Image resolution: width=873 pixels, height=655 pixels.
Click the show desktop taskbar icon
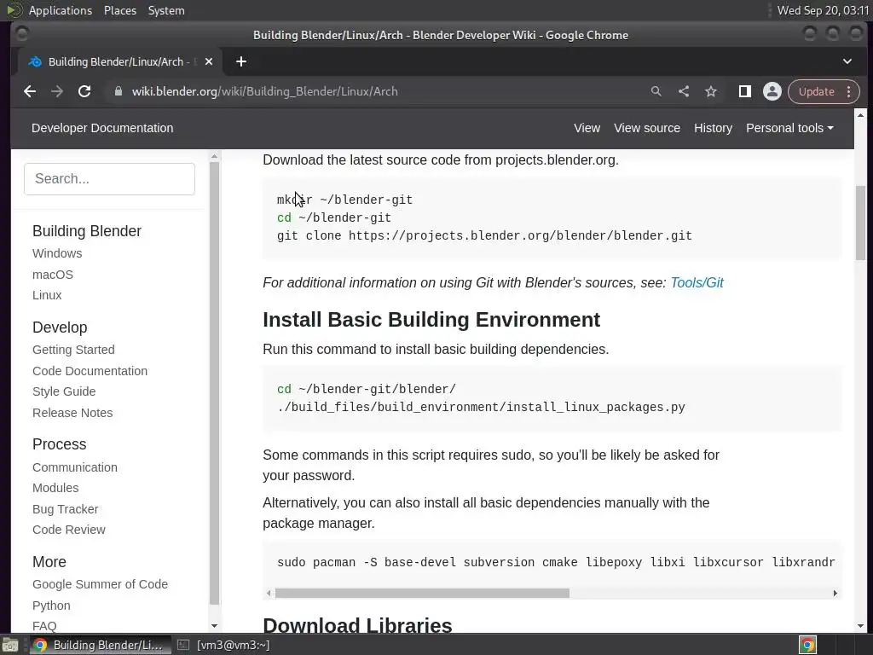(x=10, y=645)
